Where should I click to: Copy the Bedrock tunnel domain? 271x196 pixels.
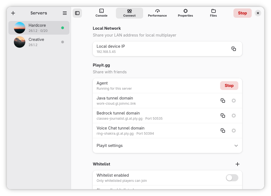coord(223,116)
